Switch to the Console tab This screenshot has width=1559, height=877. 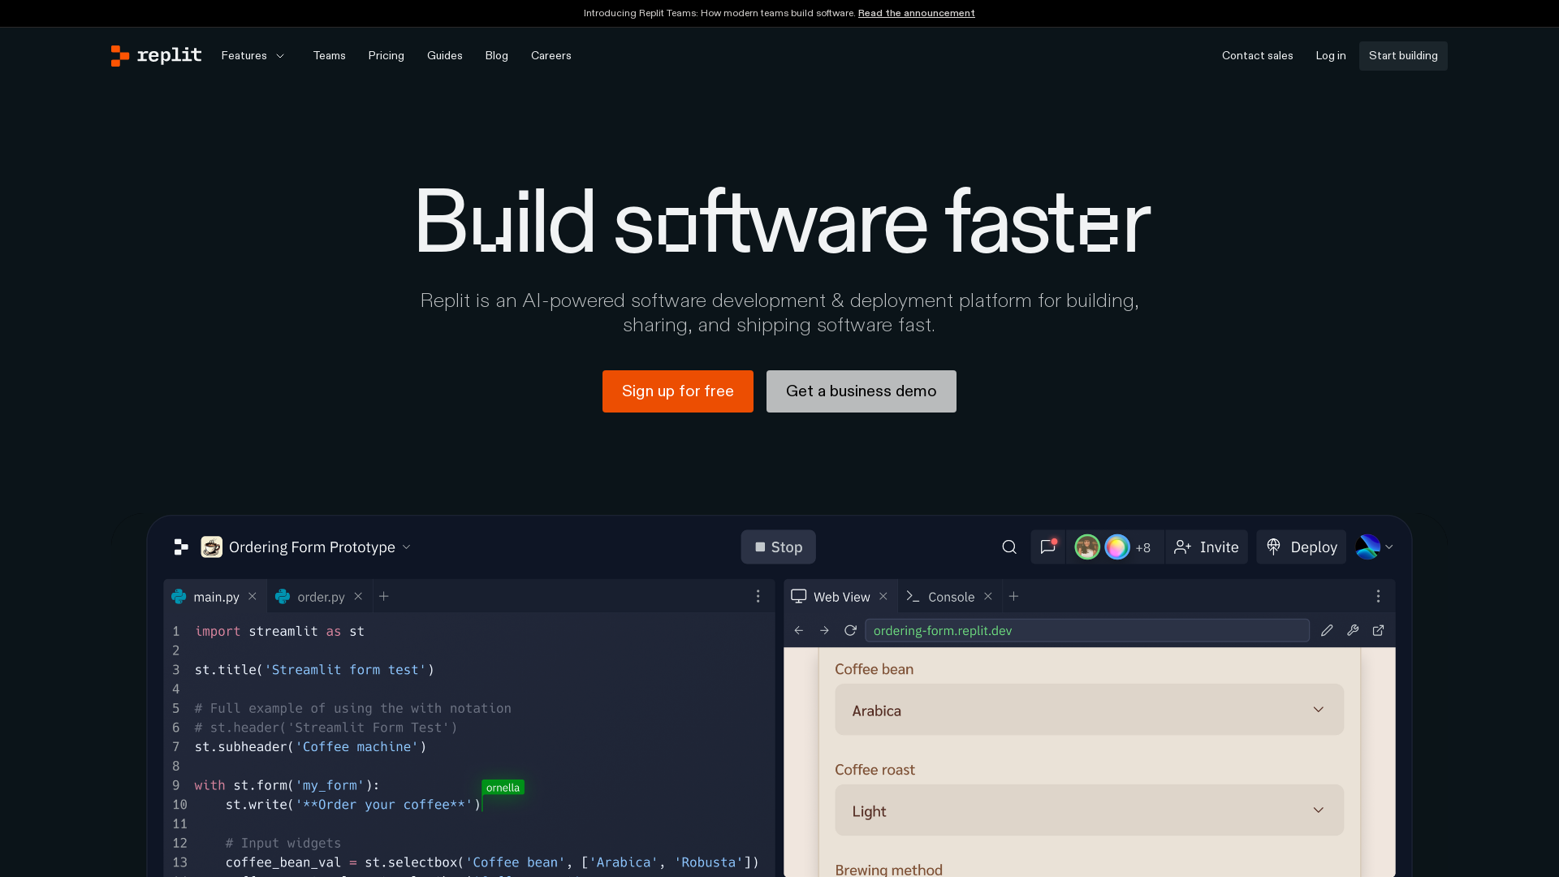click(950, 597)
